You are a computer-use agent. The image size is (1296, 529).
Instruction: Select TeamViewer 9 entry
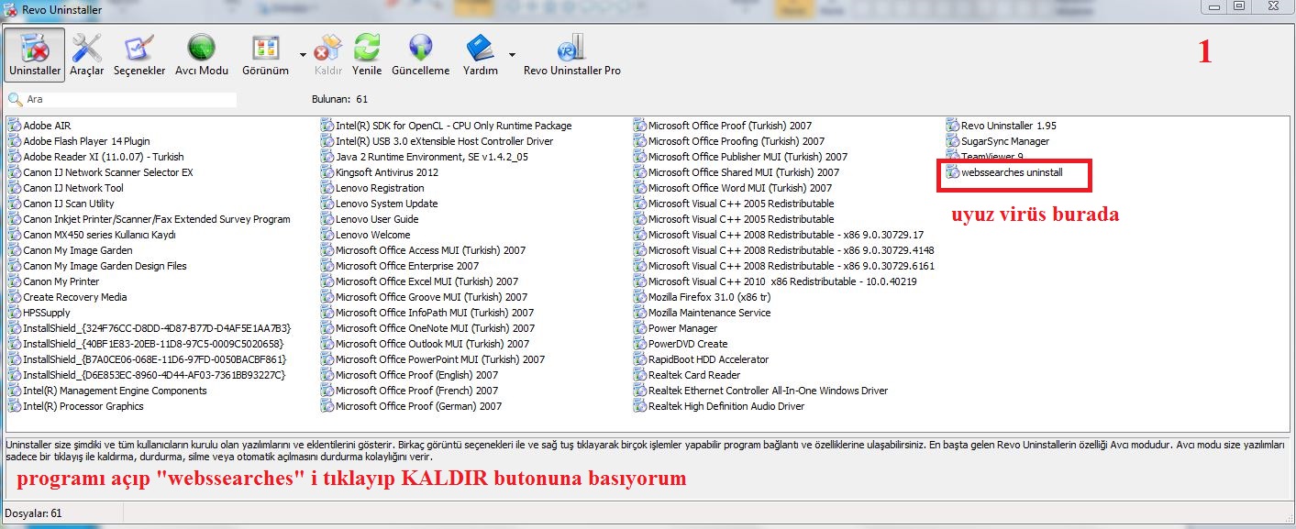985,157
